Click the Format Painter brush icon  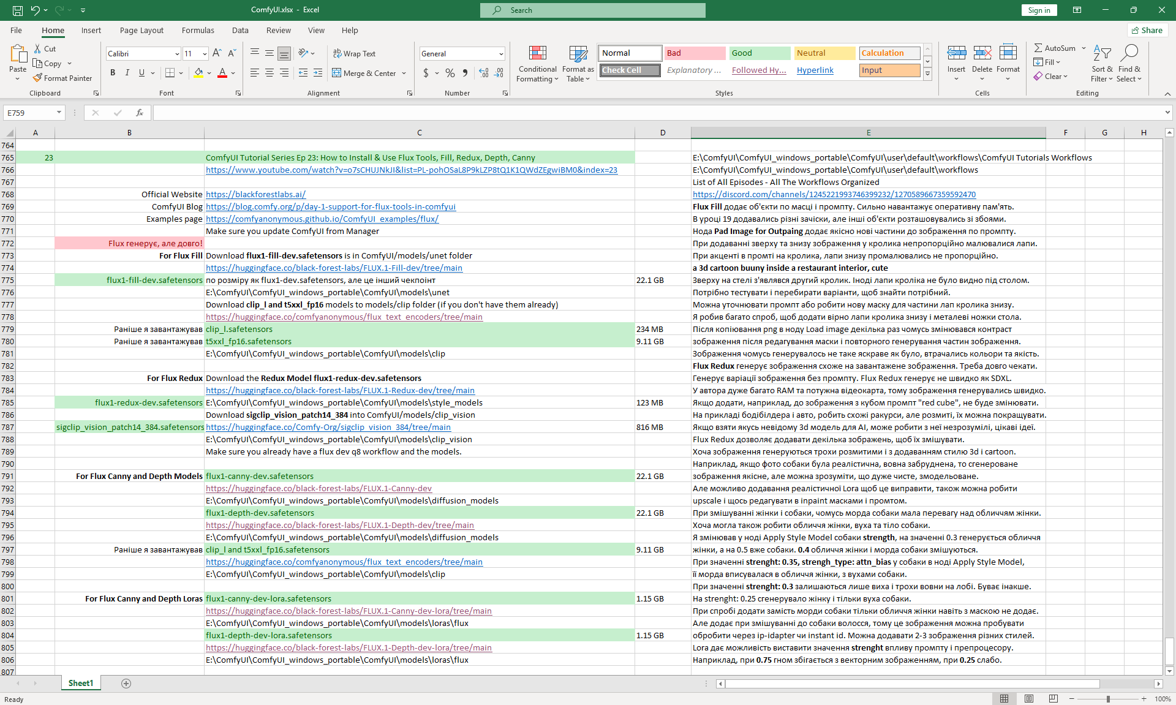pos(38,78)
